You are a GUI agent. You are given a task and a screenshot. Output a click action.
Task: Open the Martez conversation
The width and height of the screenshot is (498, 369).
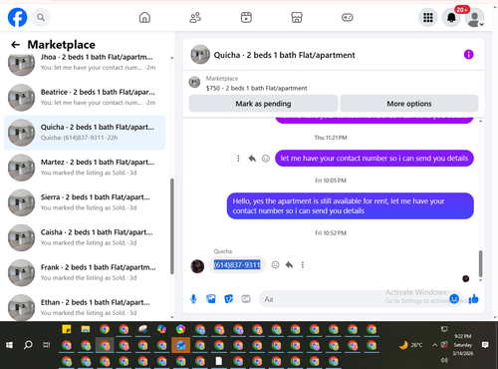(85, 168)
